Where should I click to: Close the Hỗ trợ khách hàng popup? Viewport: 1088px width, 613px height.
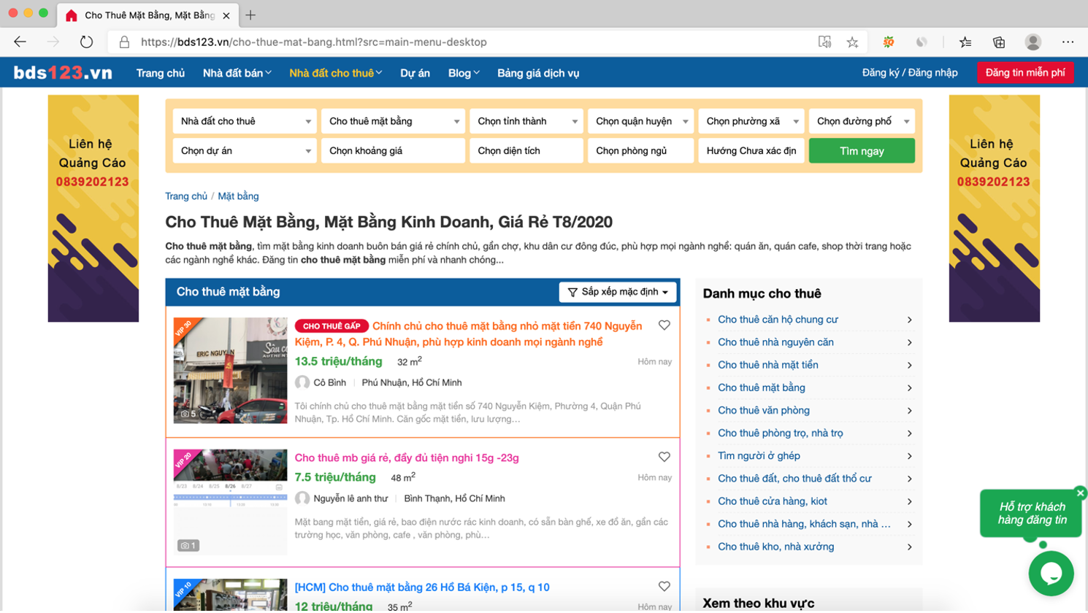[x=1080, y=493]
